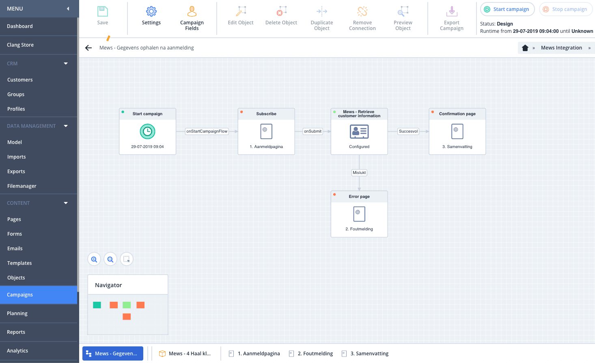
Task: Collapse the DATA MANAGEMENT sidebar section
Action: [x=65, y=126]
